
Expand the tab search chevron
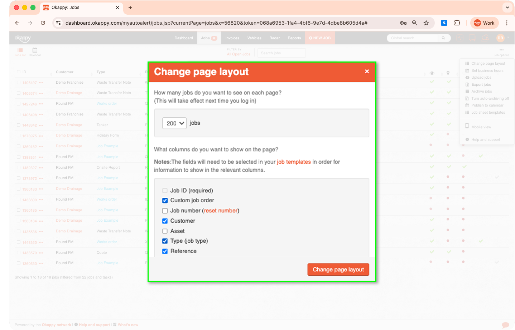point(507,8)
